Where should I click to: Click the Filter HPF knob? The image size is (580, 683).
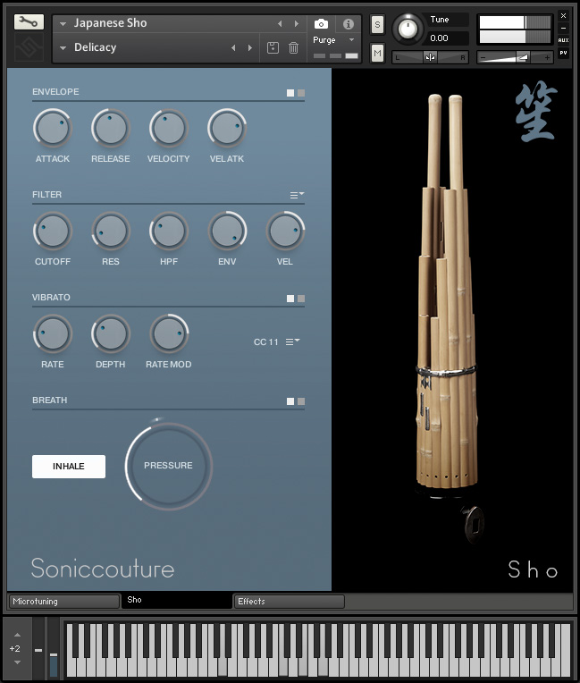pyautogui.click(x=169, y=232)
